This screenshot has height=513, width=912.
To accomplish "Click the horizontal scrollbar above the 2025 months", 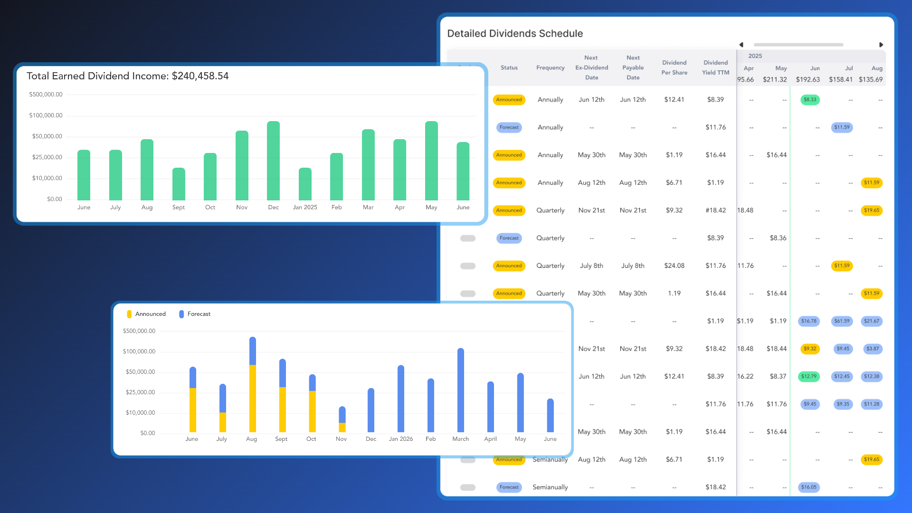I will coord(798,45).
